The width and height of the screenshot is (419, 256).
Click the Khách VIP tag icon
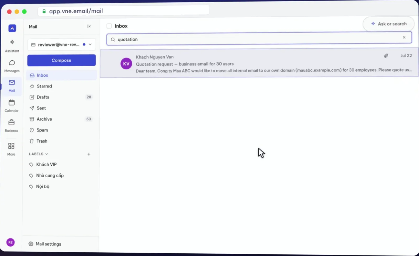point(31,165)
